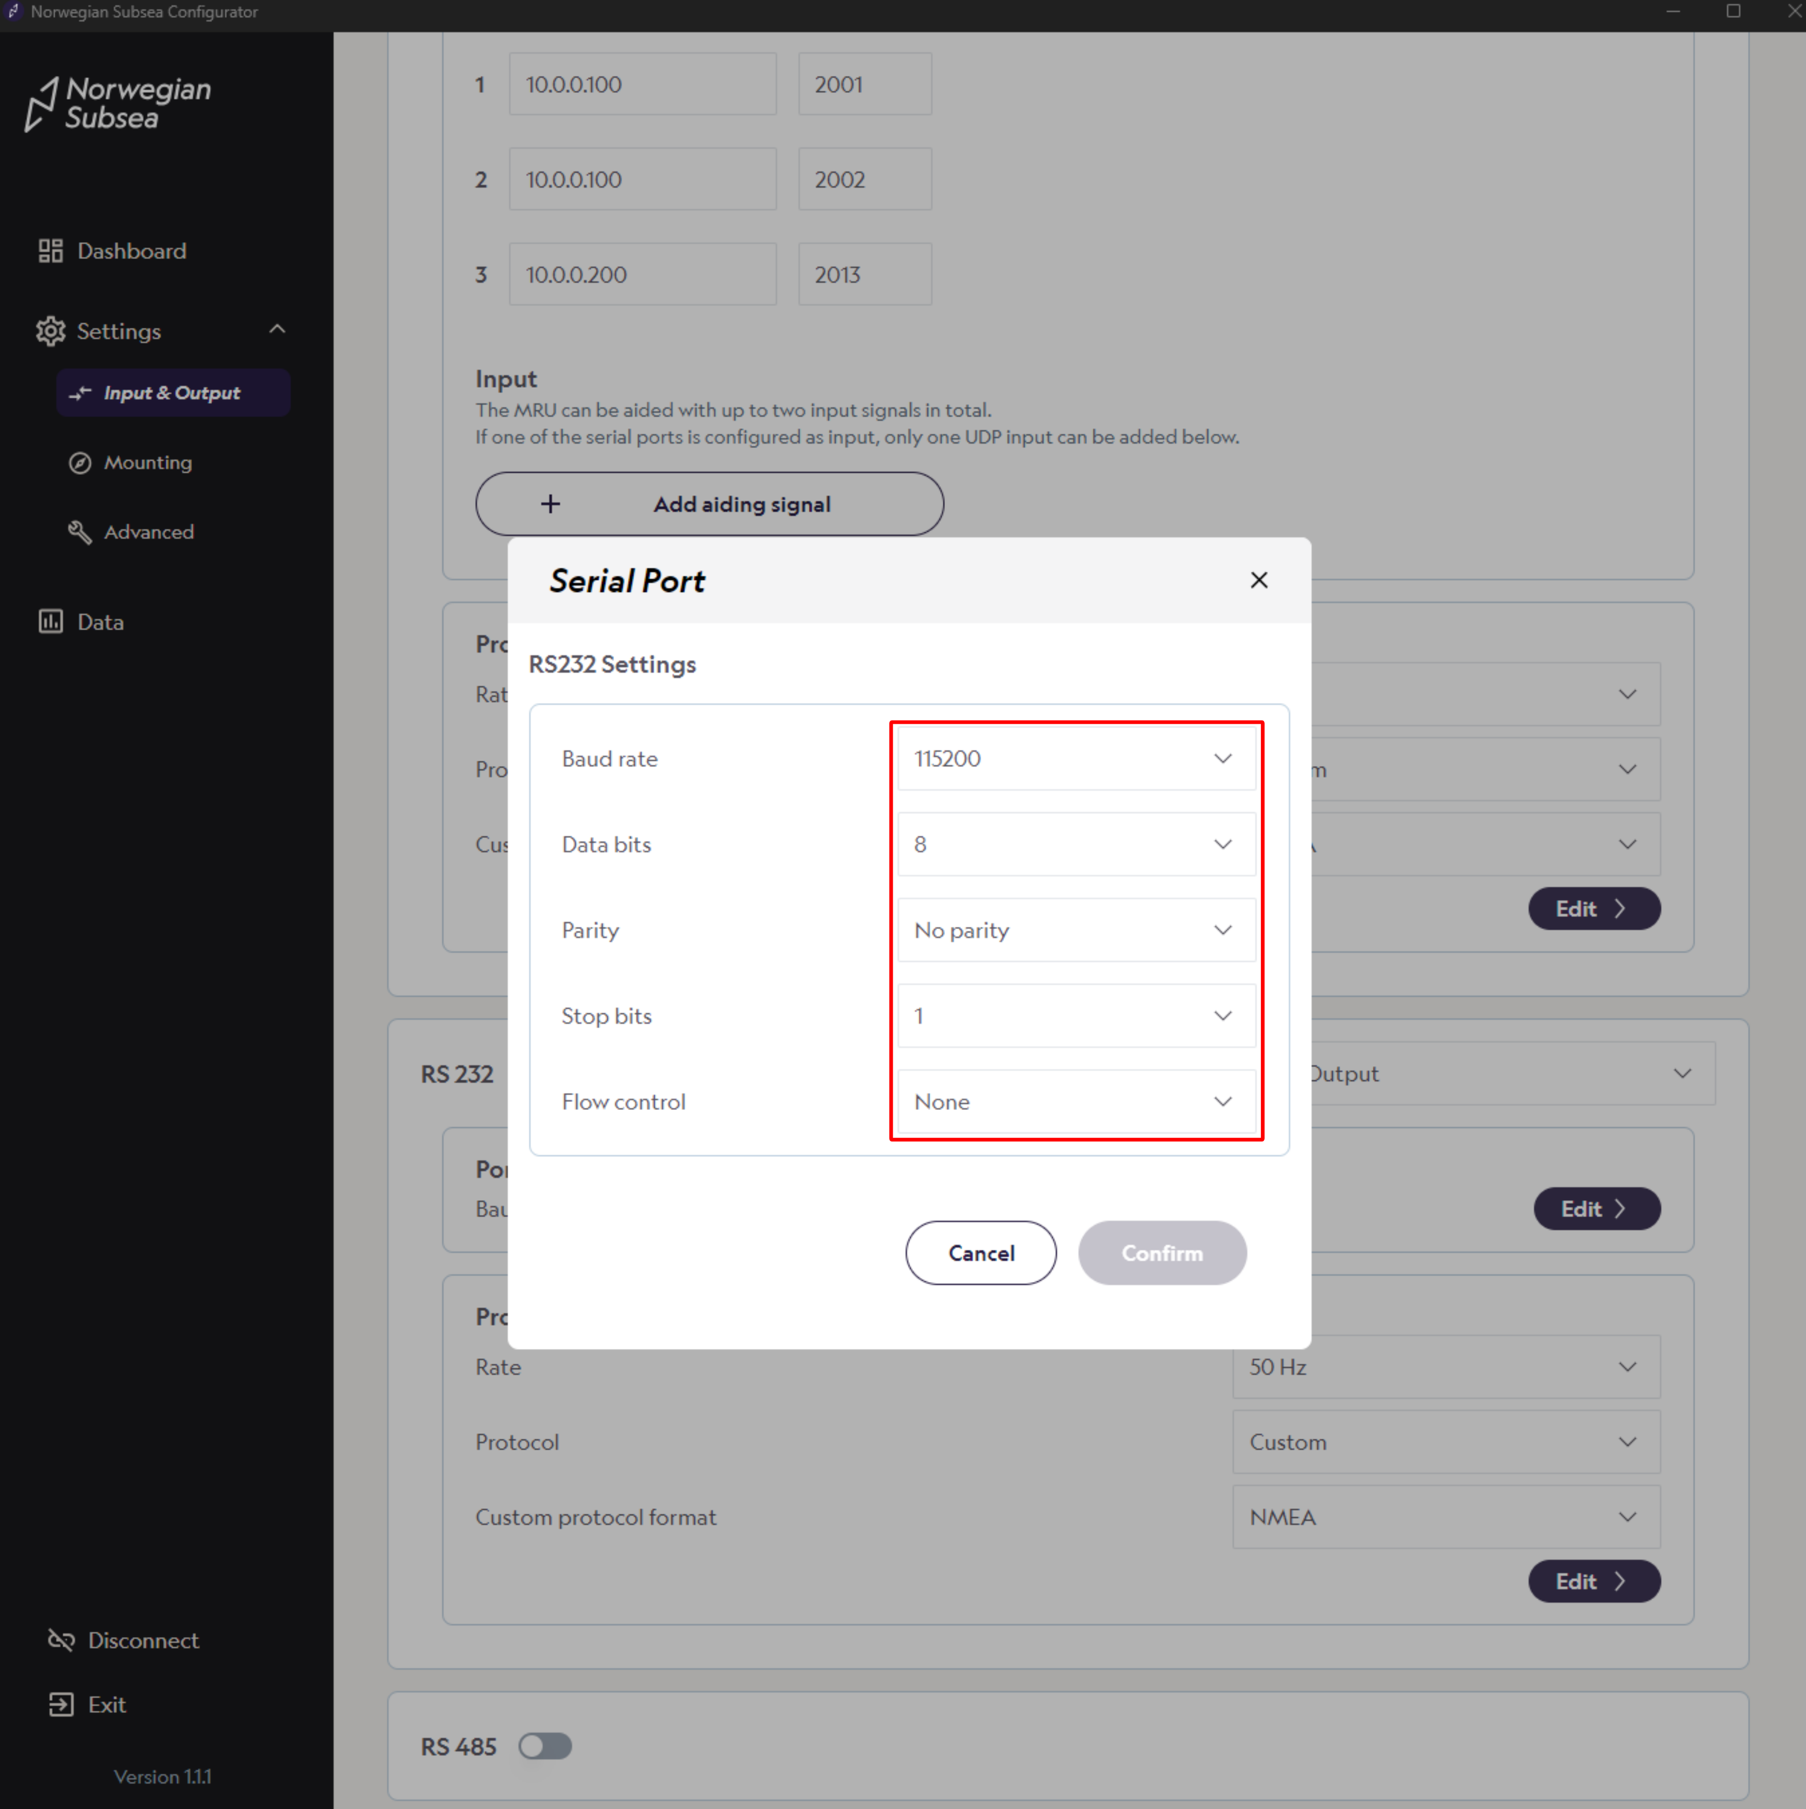The image size is (1806, 1809).
Task: Open the Input & Output settings page
Action: (173, 393)
